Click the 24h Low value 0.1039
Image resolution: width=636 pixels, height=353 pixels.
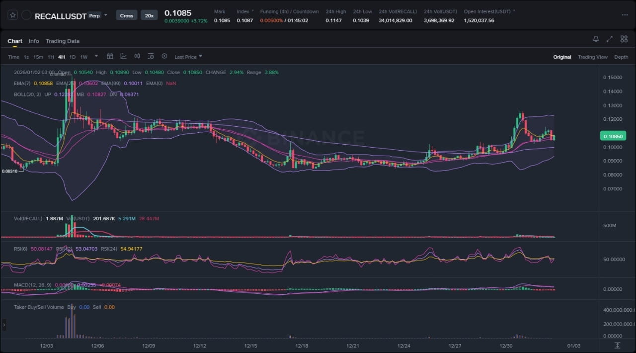[x=361, y=20]
